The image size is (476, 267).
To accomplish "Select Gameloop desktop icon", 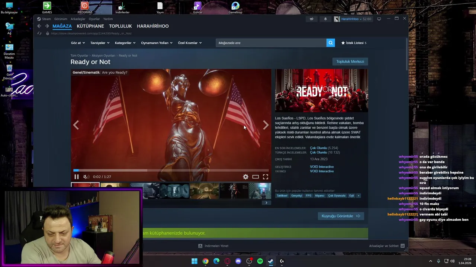I will pyautogui.click(x=235, y=8).
